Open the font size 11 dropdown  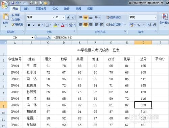click(x=64, y=18)
